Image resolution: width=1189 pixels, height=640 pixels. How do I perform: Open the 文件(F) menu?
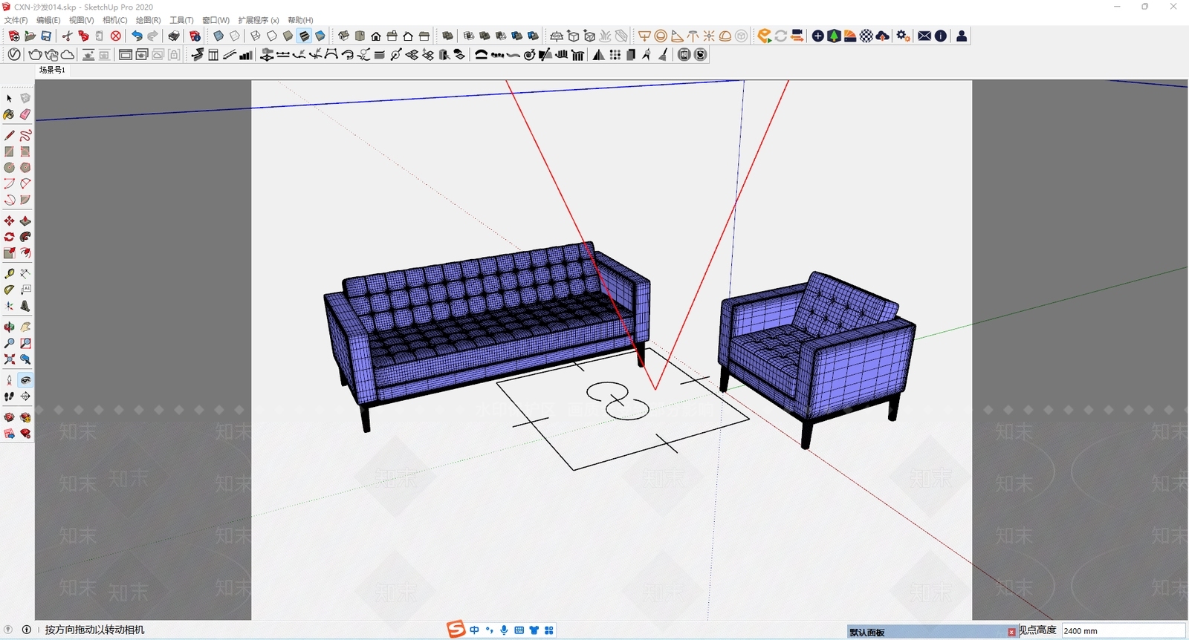[16, 20]
